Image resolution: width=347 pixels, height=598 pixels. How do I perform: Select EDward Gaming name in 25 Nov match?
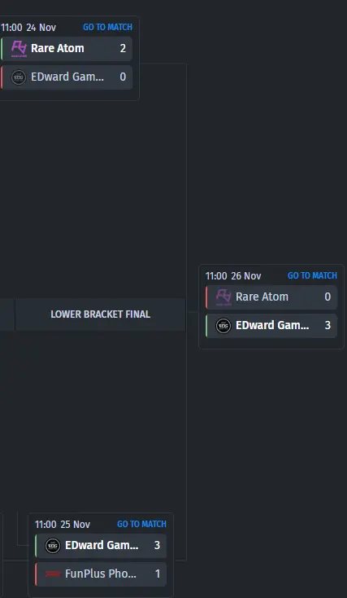point(102,545)
